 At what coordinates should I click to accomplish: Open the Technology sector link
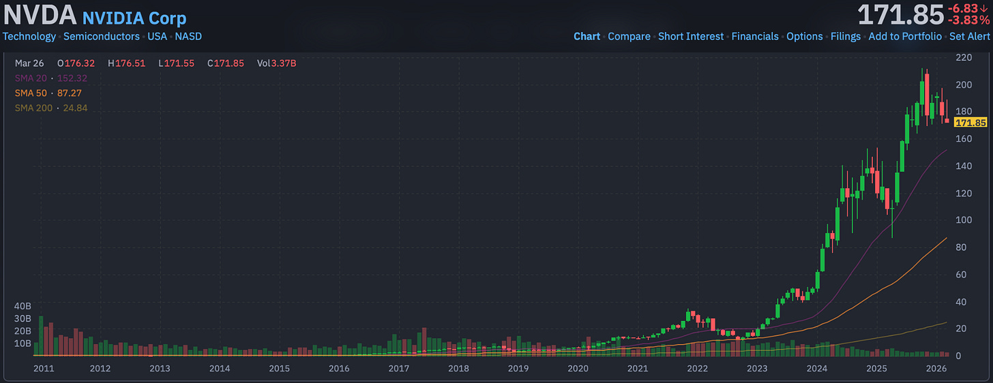[x=29, y=36]
